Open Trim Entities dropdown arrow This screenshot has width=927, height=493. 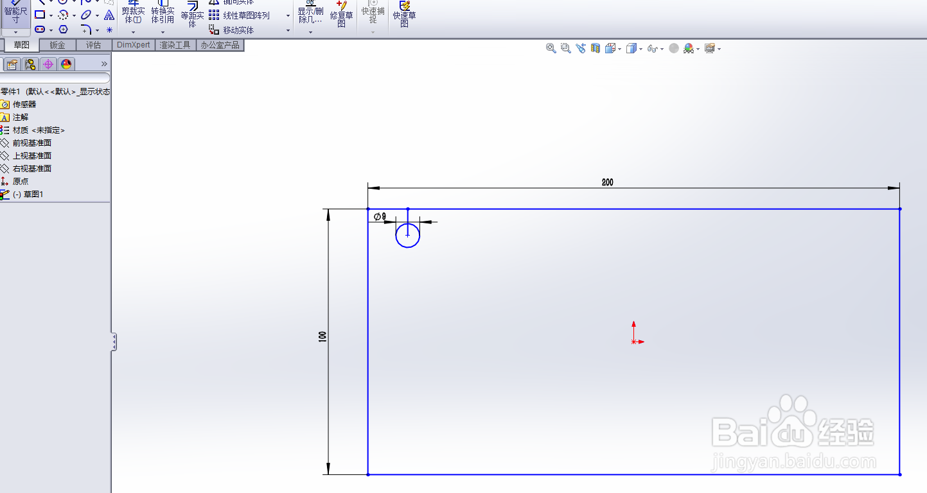pyautogui.click(x=133, y=31)
